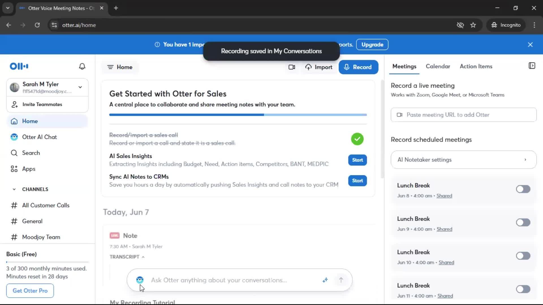Close the Otter Voice Meeting Notes tab

[x=102, y=8]
